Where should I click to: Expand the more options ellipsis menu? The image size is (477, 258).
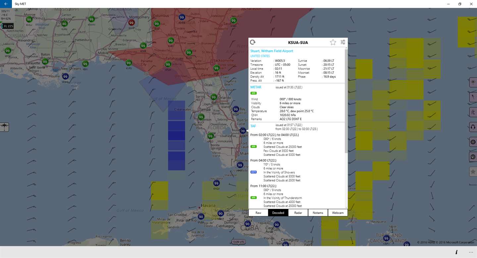point(471,252)
